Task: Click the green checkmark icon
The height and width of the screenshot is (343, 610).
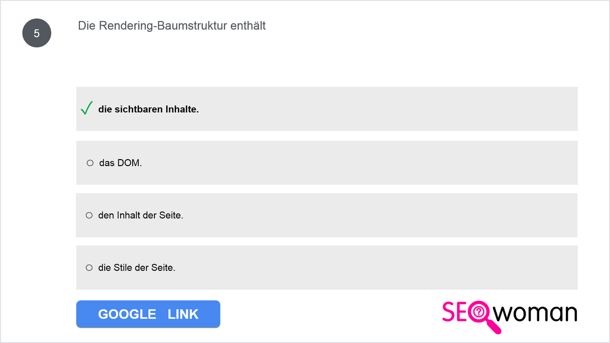Action: coord(86,108)
